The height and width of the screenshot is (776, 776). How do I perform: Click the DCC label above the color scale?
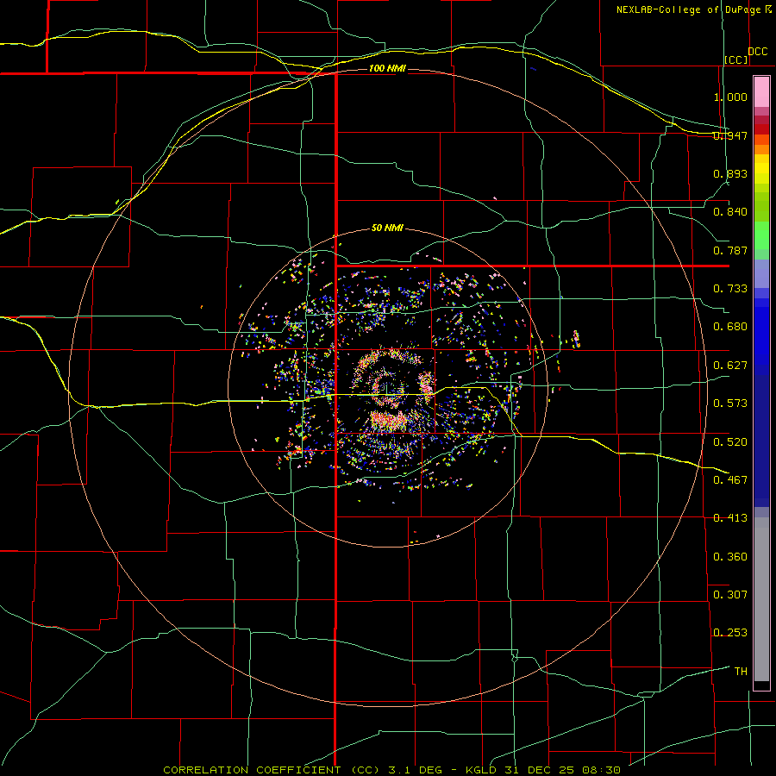[x=757, y=52]
